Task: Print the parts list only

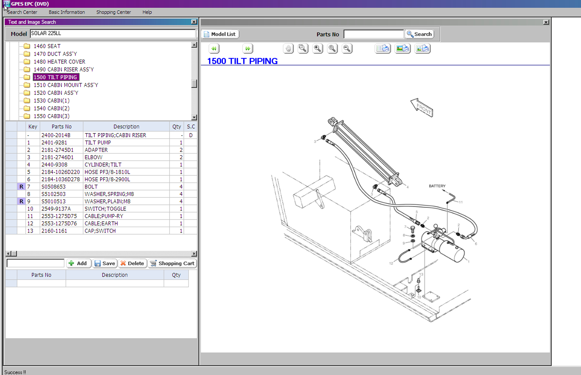Action: (383, 49)
